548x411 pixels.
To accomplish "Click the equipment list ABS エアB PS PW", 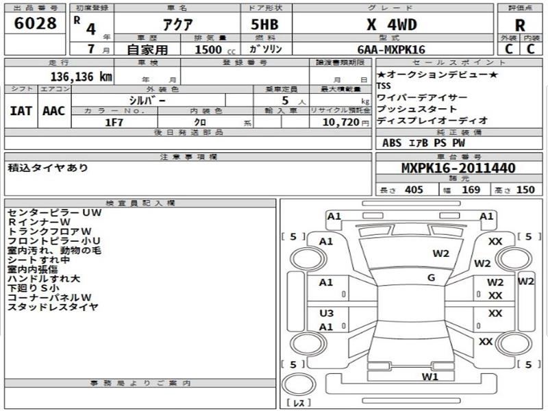I will [x=423, y=143].
